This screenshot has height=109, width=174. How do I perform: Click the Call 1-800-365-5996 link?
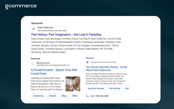tap(99, 96)
